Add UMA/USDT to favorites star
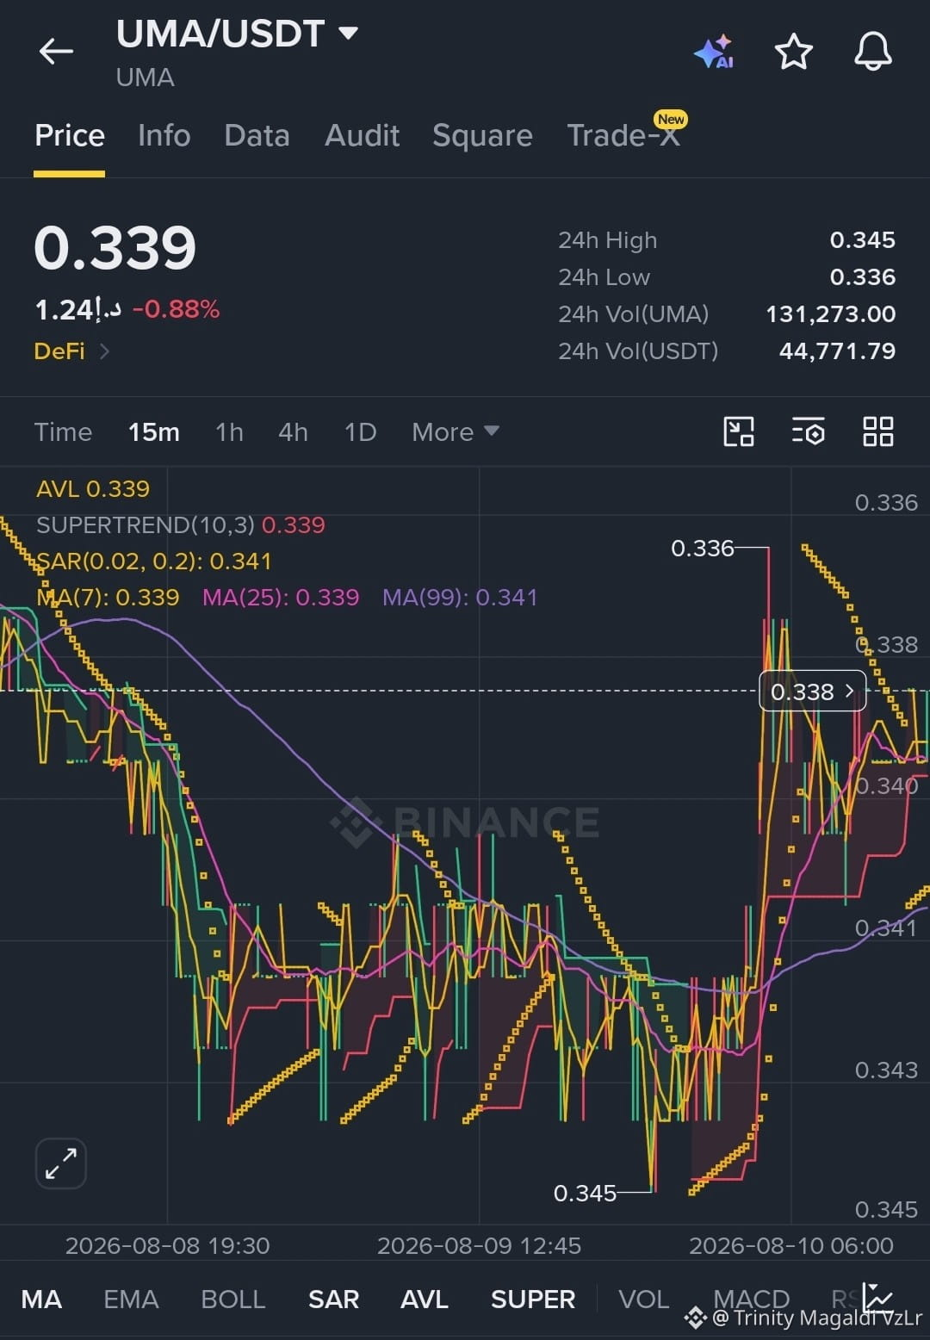Image resolution: width=930 pixels, height=1340 pixels. 793,52
